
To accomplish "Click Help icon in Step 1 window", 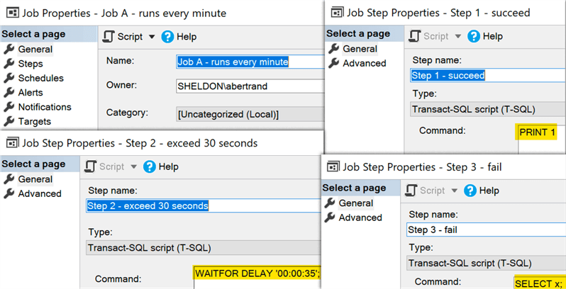I will pos(474,36).
